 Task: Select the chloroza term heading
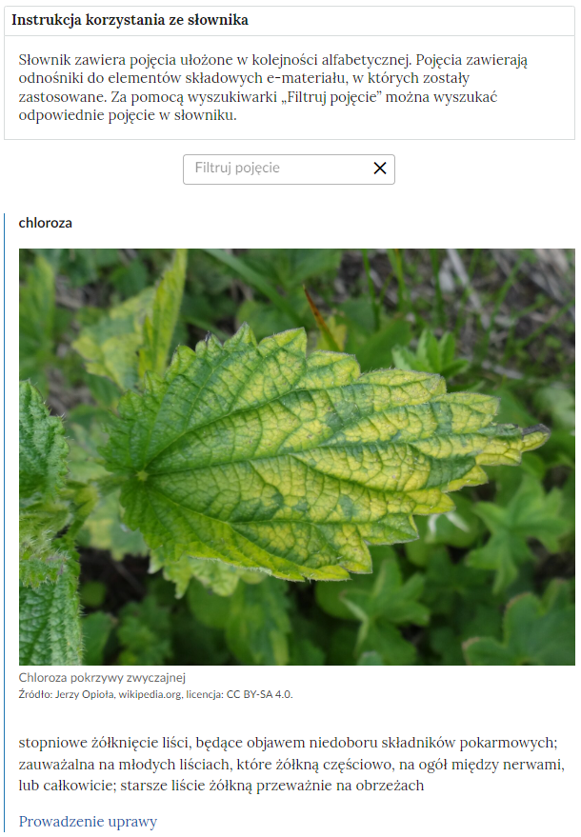tap(46, 223)
